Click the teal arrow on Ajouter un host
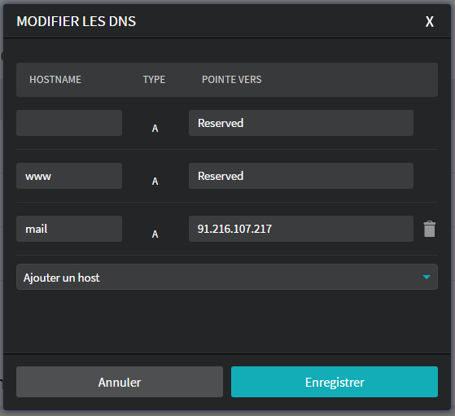The width and height of the screenshot is (455, 416). tap(427, 277)
